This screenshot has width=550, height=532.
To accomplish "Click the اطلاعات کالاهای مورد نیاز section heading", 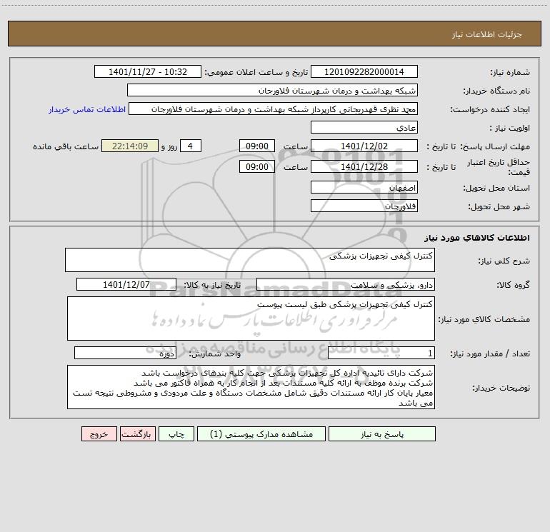I will tap(477, 238).
